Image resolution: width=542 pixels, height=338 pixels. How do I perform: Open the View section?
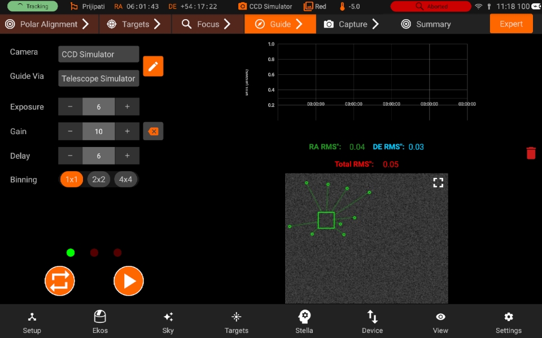440,322
